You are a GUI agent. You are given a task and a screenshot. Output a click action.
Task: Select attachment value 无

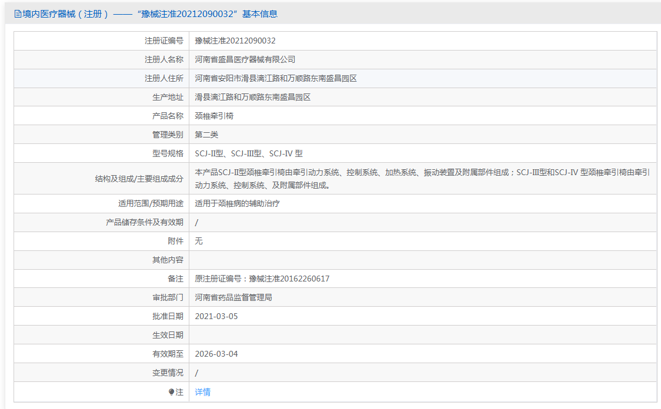coord(199,241)
